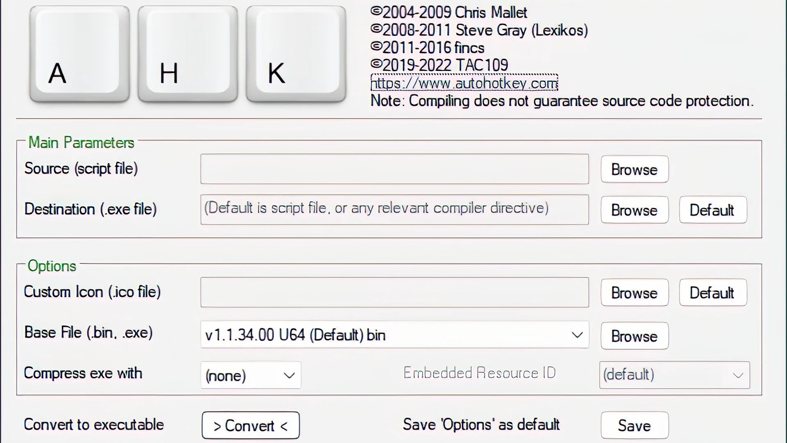Save options as default settings

635,426
